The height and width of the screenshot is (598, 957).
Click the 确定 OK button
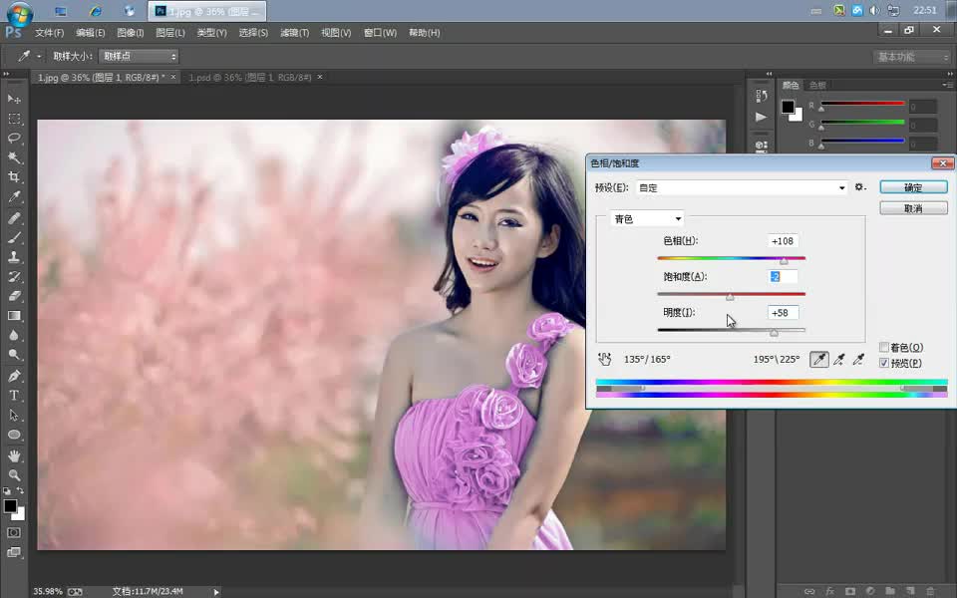click(913, 187)
